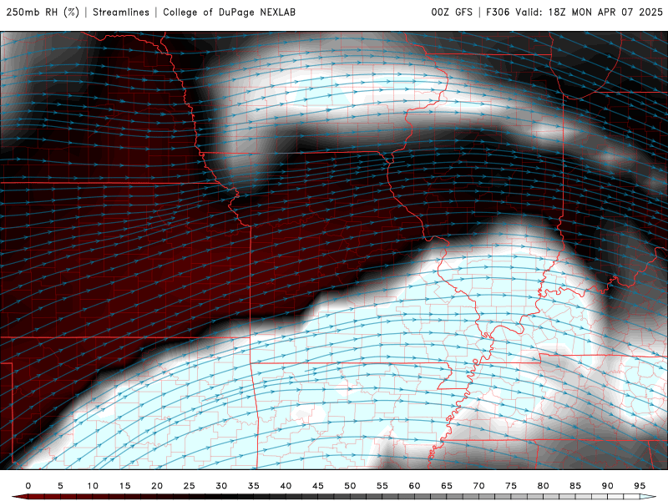Click the 'College of DuPage NEXLAB' text
This screenshot has width=668, height=501.
tap(229, 13)
